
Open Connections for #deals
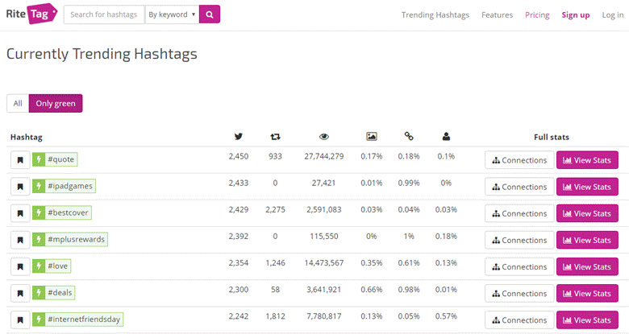(519, 293)
